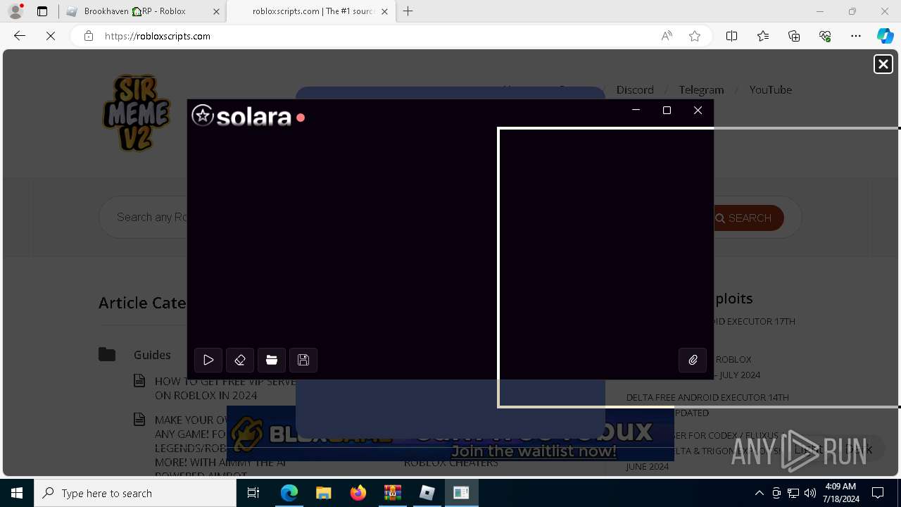Open the free VIP server guide article

point(225,388)
